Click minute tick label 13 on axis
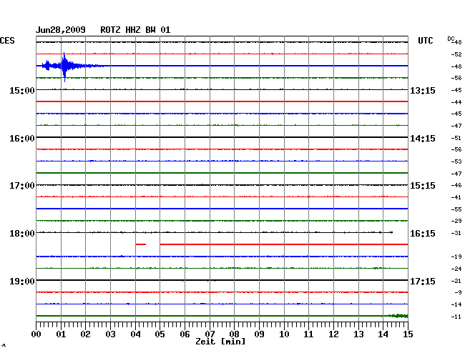This screenshot has height=353, width=465. click(358, 334)
